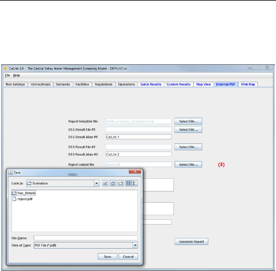Select the Regulations tab
The width and height of the screenshot is (276, 271).
(104, 84)
